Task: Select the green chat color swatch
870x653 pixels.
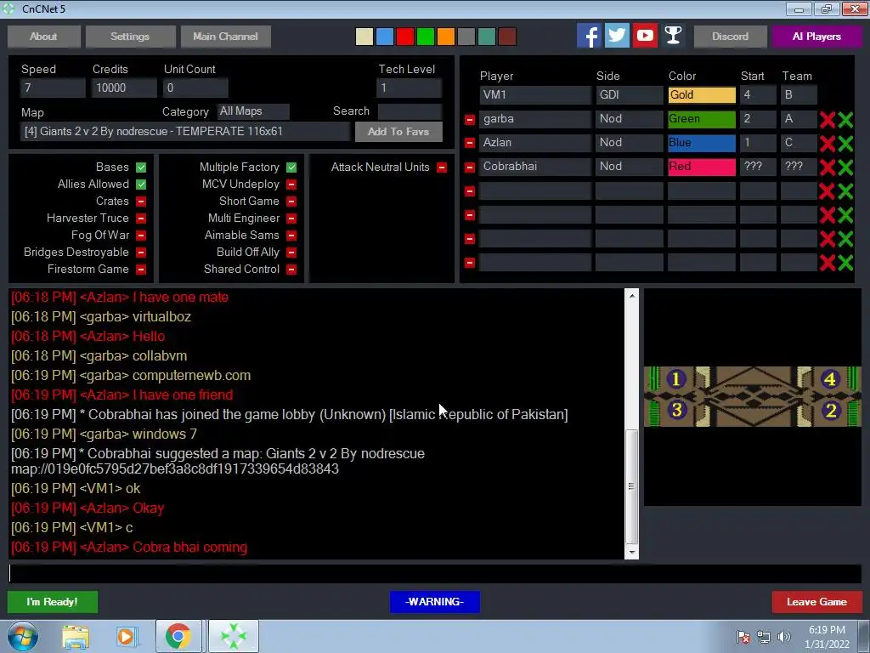Action: [426, 37]
